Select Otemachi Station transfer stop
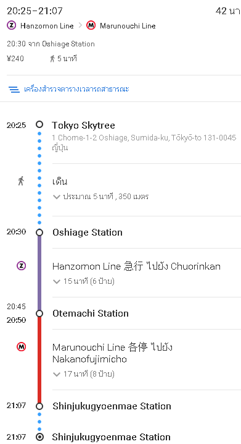Viewport: 241px width, 444px height. pyautogui.click(x=91, y=314)
